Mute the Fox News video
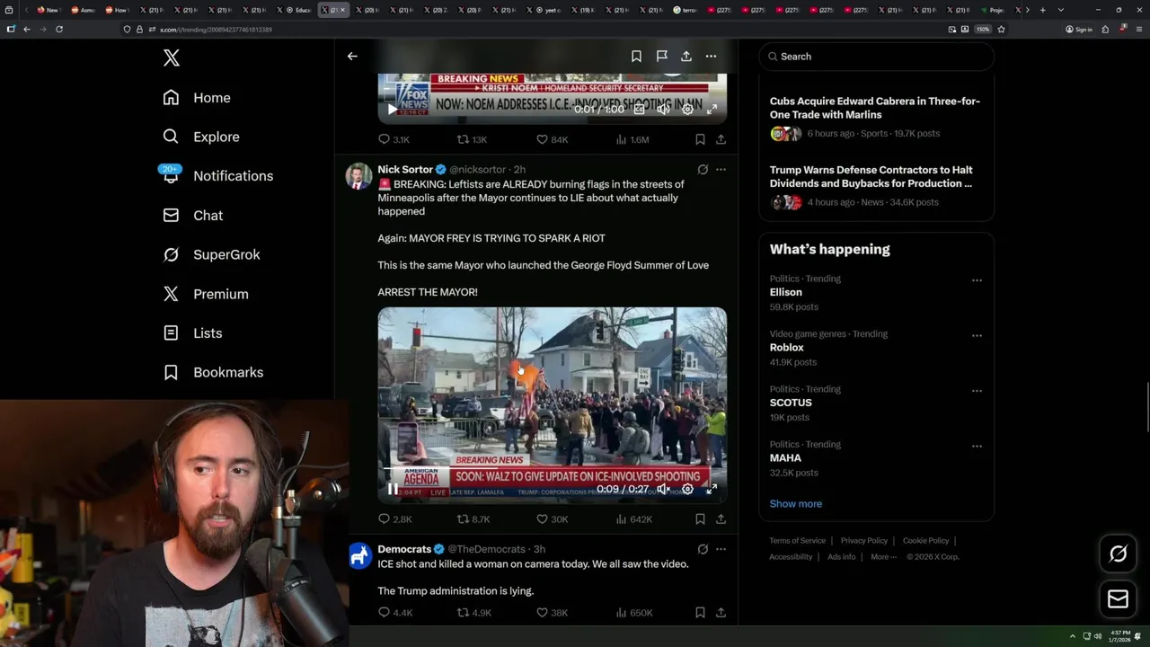The height and width of the screenshot is (647, 1150). (663, 109)
